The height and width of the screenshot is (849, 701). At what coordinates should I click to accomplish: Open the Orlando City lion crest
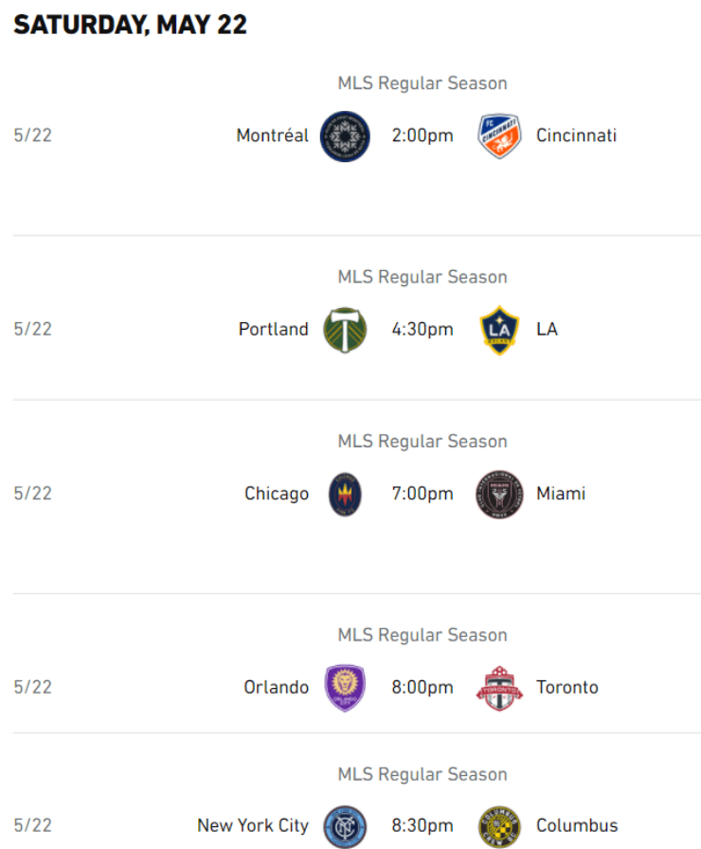[x=345, y=688]
